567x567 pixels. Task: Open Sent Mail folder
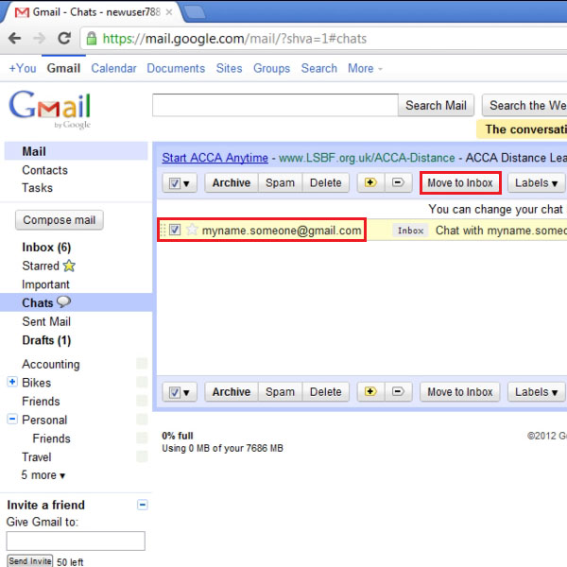click(46, 321)
